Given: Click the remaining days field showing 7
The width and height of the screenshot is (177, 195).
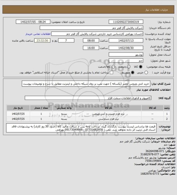Looking at the screenshot, I should coord(66,41).
